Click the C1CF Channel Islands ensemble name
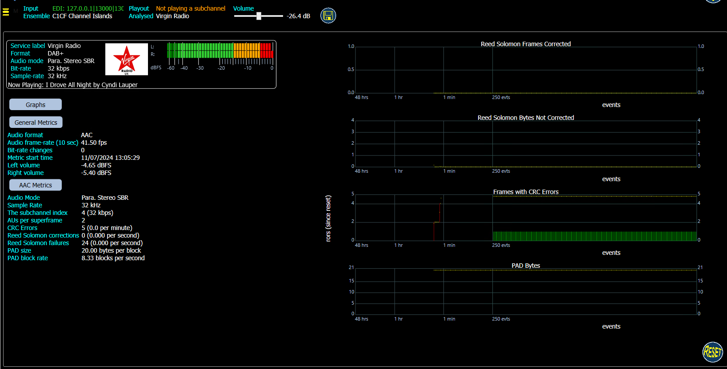The height and width of the screenshot is (369, 727). [82, 16]
